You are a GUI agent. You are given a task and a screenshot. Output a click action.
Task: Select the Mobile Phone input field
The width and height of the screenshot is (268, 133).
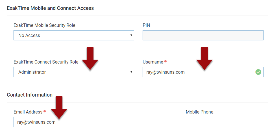pos(224,122)
